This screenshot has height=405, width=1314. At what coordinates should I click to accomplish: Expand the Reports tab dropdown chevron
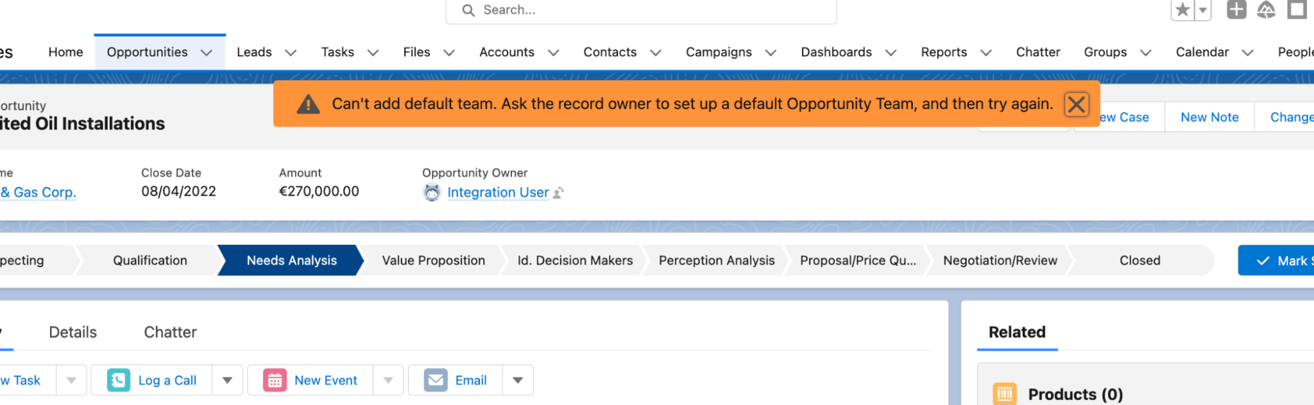(x=986, y=53)
